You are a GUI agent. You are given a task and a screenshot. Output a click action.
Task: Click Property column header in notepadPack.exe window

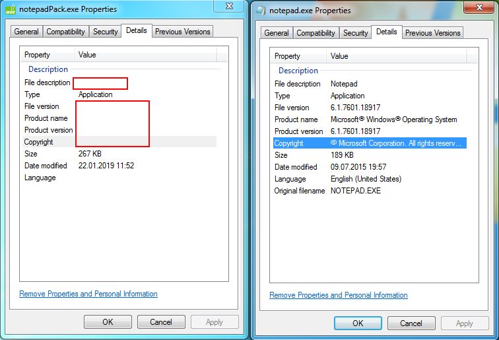pyautogui.click(x=47, y=55)
